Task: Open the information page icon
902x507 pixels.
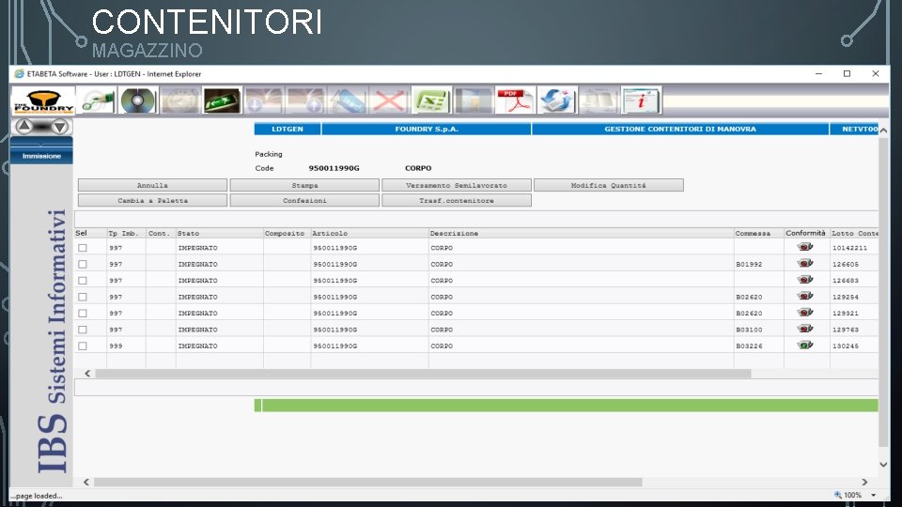Action: tap(640, 101)
